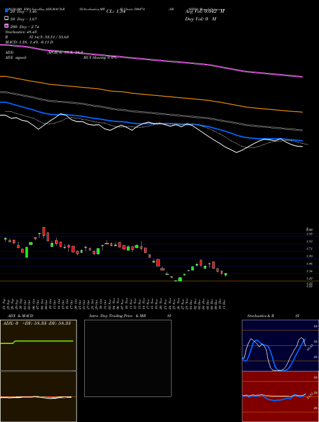
Task: Select the '50 Day = 1.67' legend text
Action: 24,19
